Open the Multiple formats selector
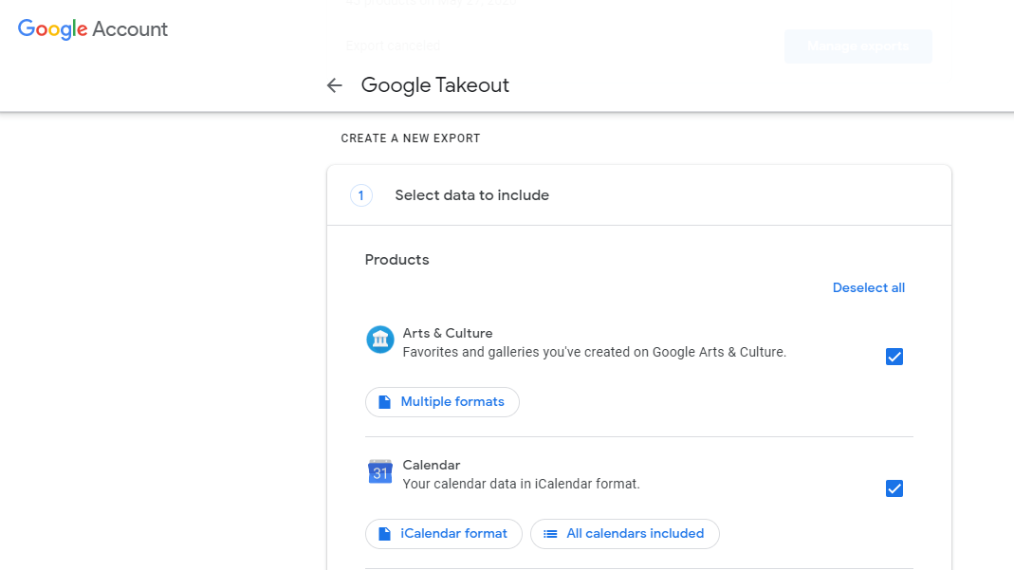This screenshot has width=1014, height=570. [442, 401]
